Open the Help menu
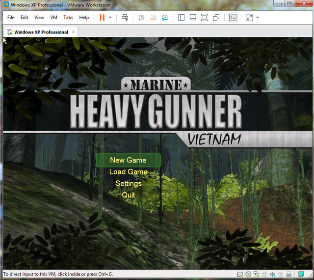 coord(84,18)
